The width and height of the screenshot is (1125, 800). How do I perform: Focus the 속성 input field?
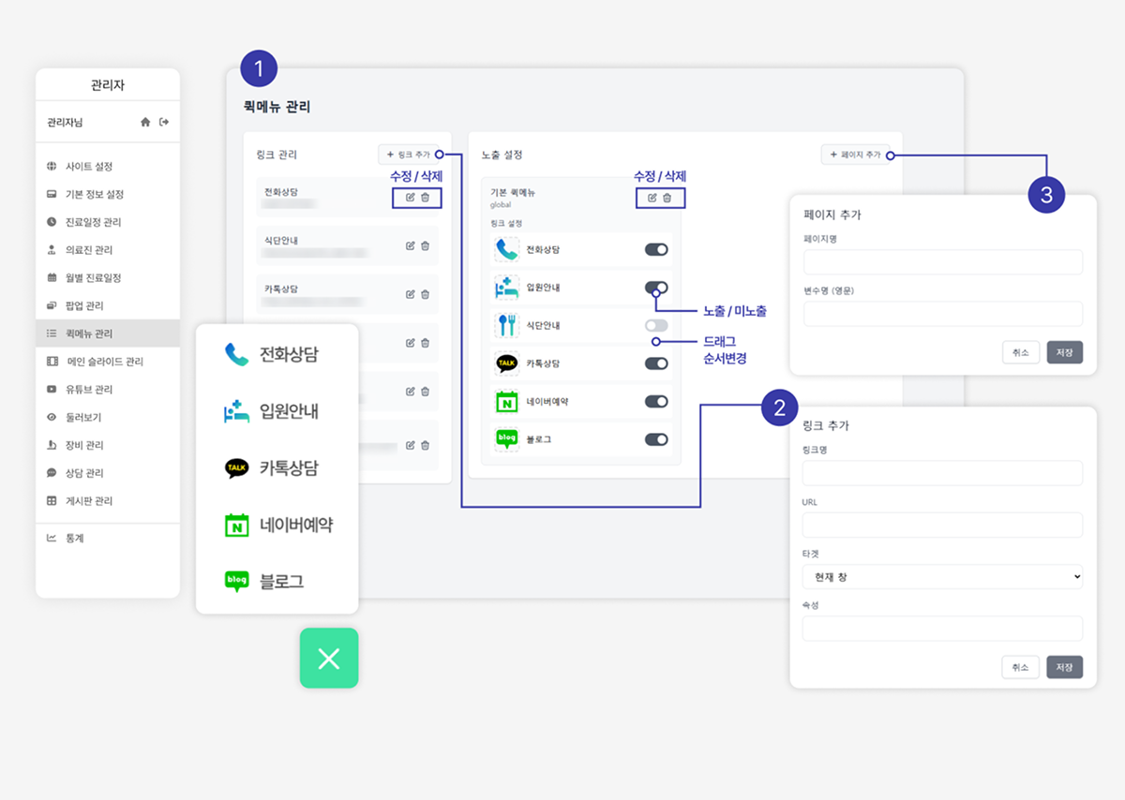pyautogui.click(x=943, y=628)
